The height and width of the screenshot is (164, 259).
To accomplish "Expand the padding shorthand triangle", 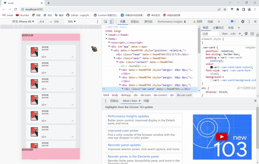I will pos(219,58).
